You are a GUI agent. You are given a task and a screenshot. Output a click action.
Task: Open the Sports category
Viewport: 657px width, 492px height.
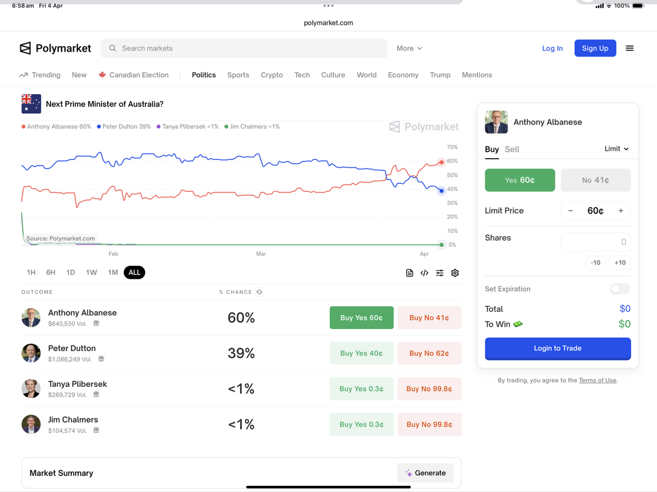(238, 75)
